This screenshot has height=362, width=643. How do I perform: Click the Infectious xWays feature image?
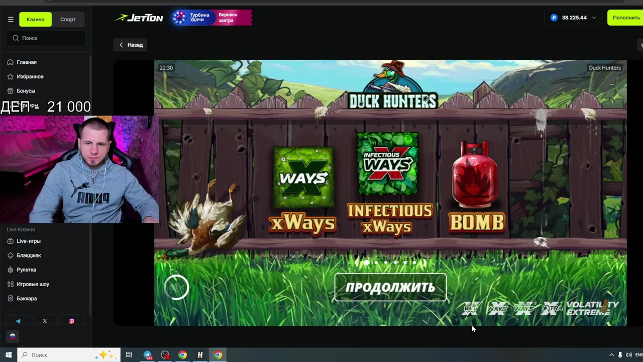[x=387, y=164]
